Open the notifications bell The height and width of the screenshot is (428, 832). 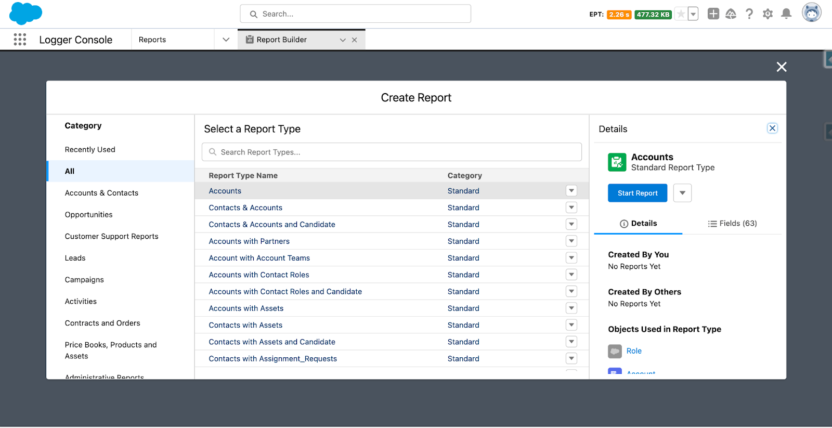click(x=786, y=14)
